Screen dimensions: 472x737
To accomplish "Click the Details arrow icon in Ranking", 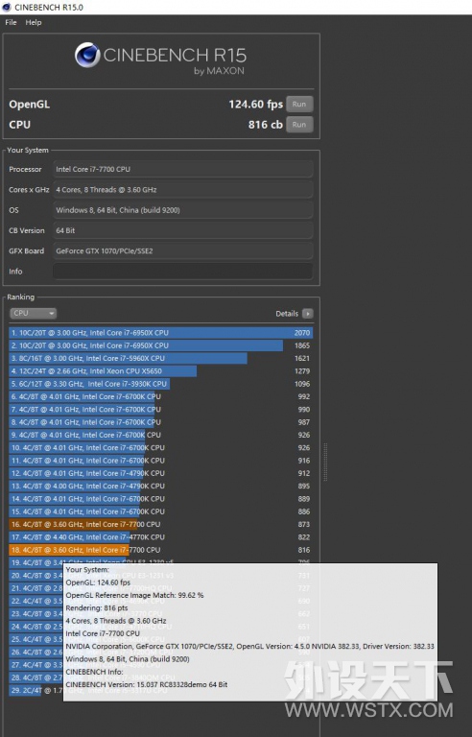I will [x=308, y=314].
